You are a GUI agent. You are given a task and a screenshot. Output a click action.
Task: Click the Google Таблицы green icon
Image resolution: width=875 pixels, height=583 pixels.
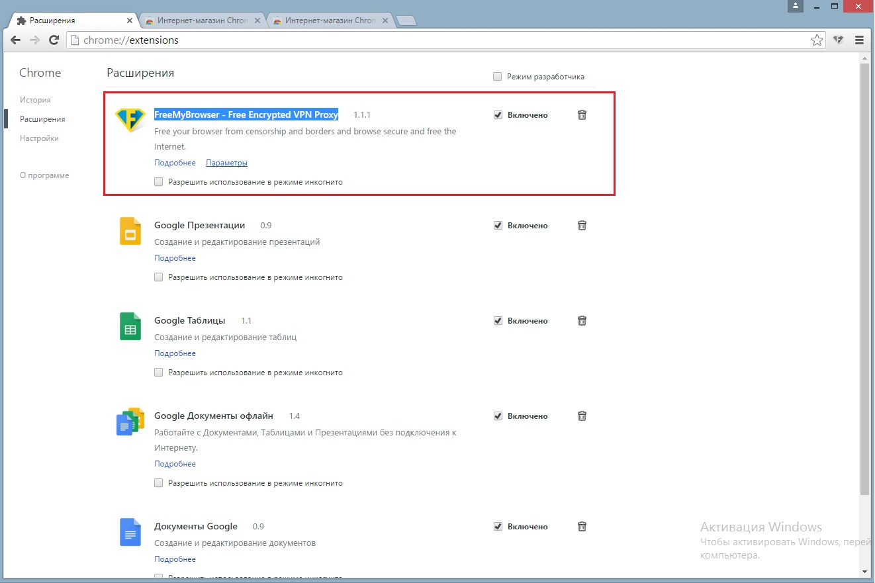coord(130,326)
